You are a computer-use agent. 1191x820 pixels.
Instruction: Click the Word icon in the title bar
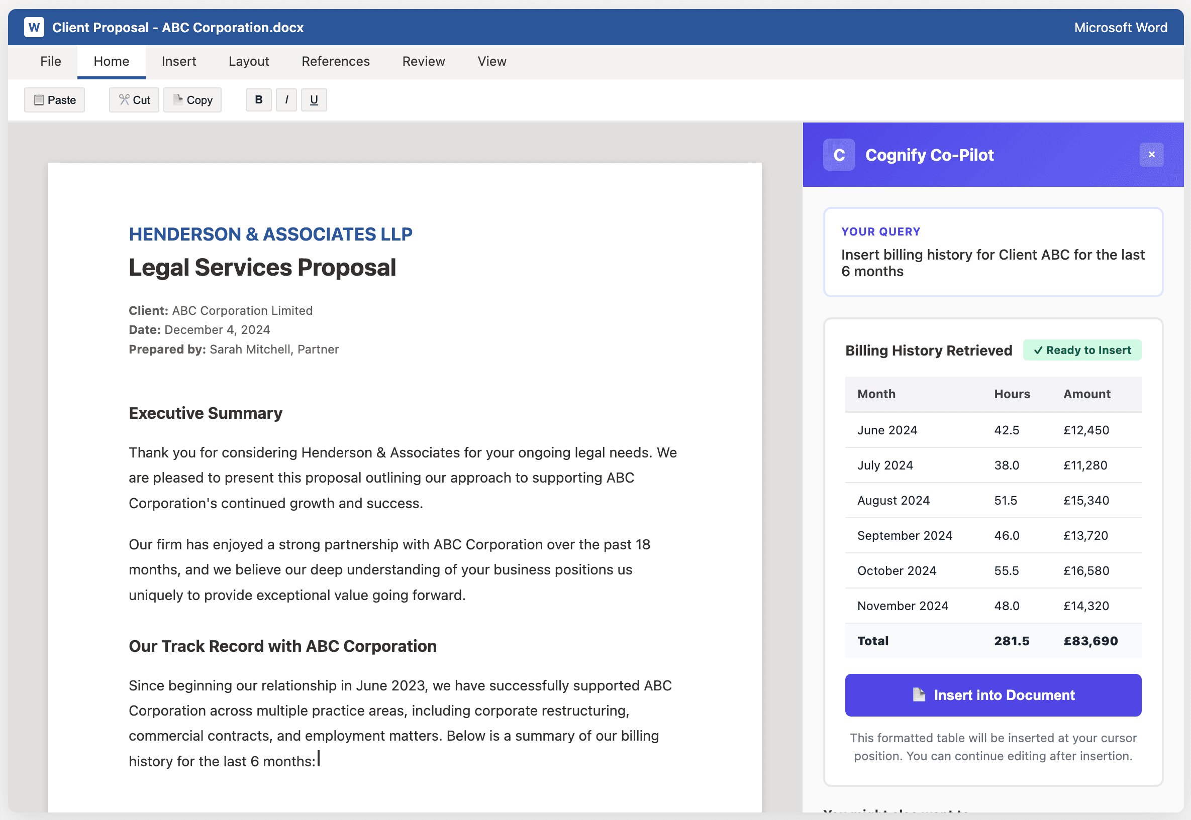tap(34, 27)
